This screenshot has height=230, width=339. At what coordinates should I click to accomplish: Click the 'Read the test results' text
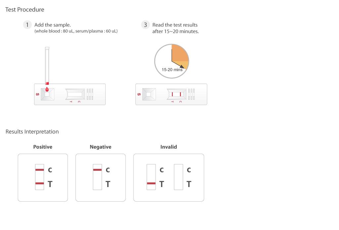[x=175, y=25]
